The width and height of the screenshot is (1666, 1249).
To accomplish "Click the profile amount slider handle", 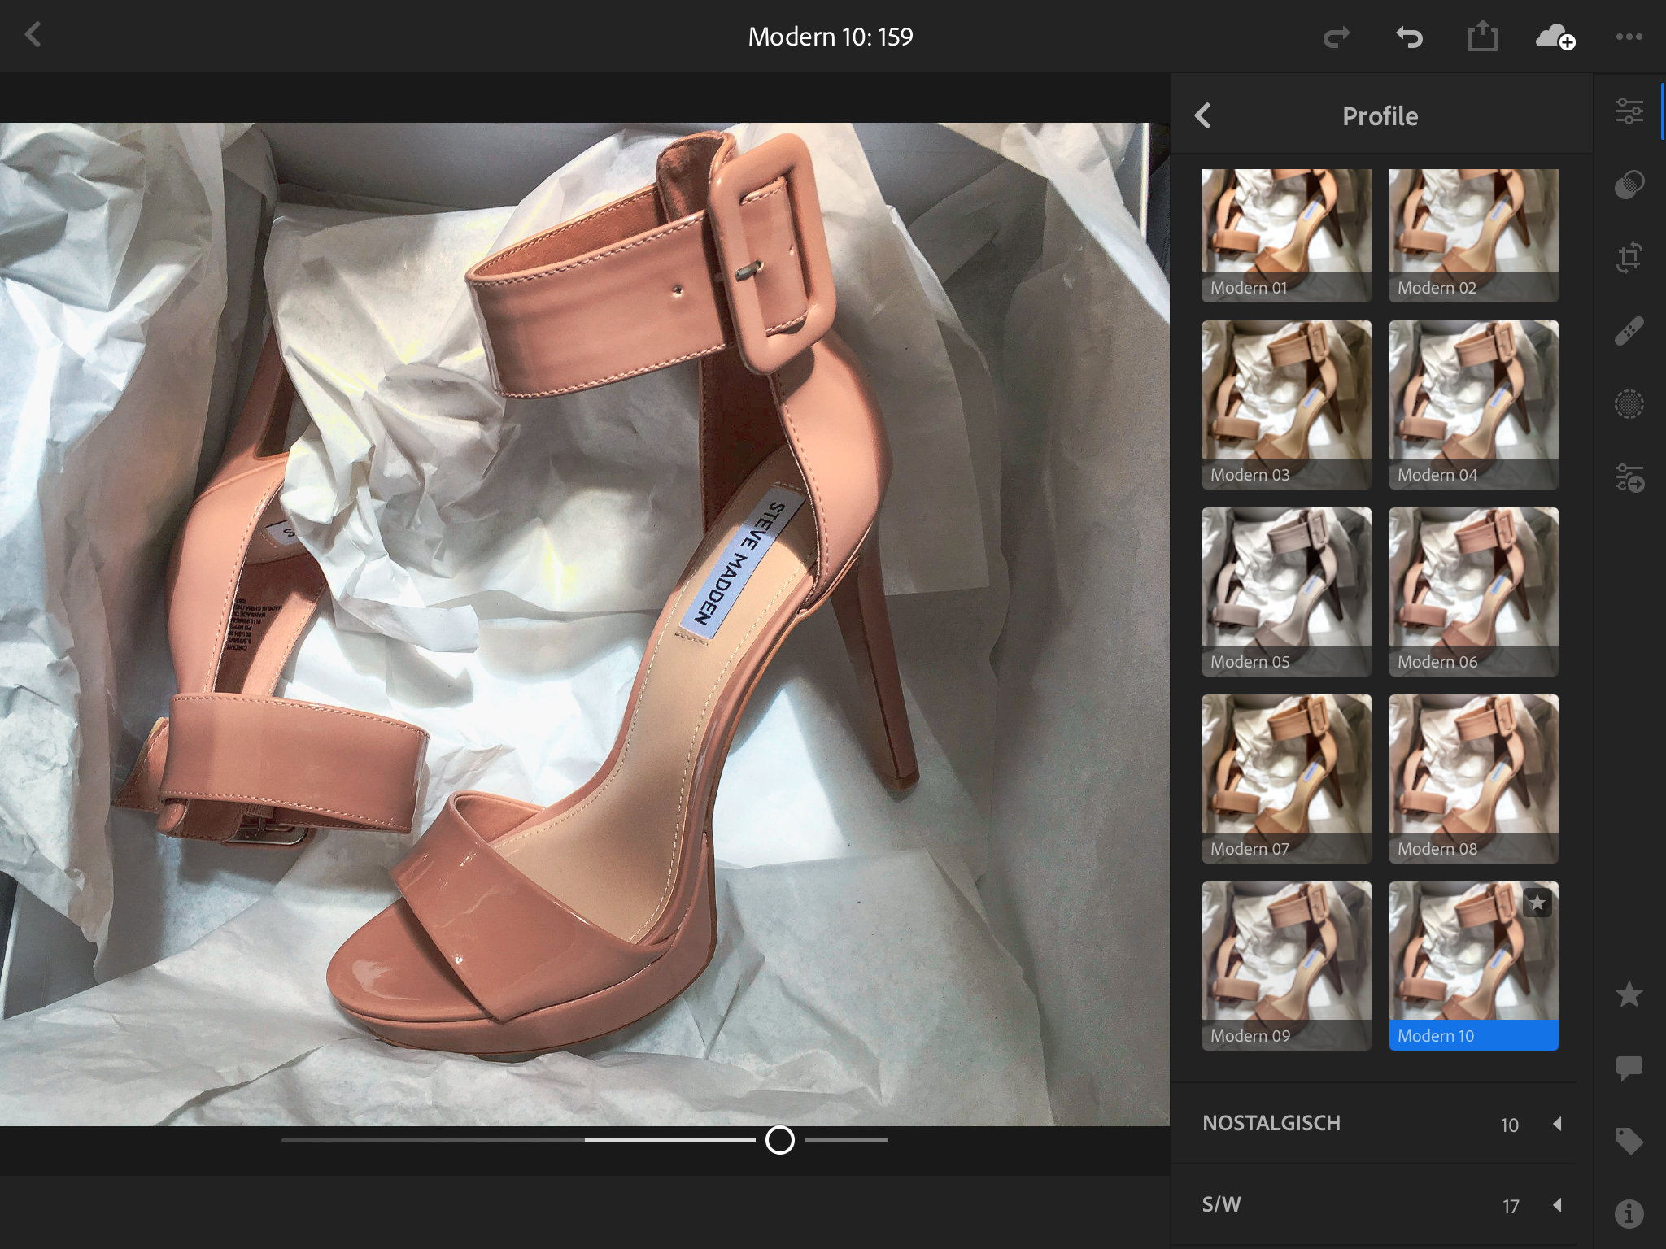I will coord(779,1140).
